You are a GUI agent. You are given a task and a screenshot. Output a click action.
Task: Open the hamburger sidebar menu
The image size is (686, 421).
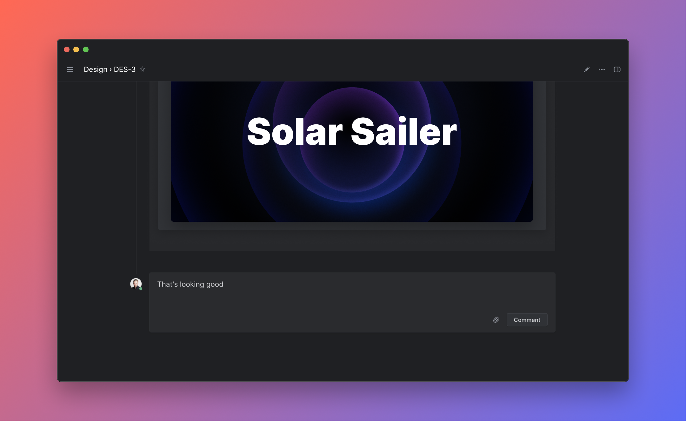70,69
